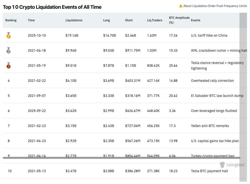Click the U.S. tariff hike on China event
Viewport: 250px width, 184px height.
click(x=209, y=35)
